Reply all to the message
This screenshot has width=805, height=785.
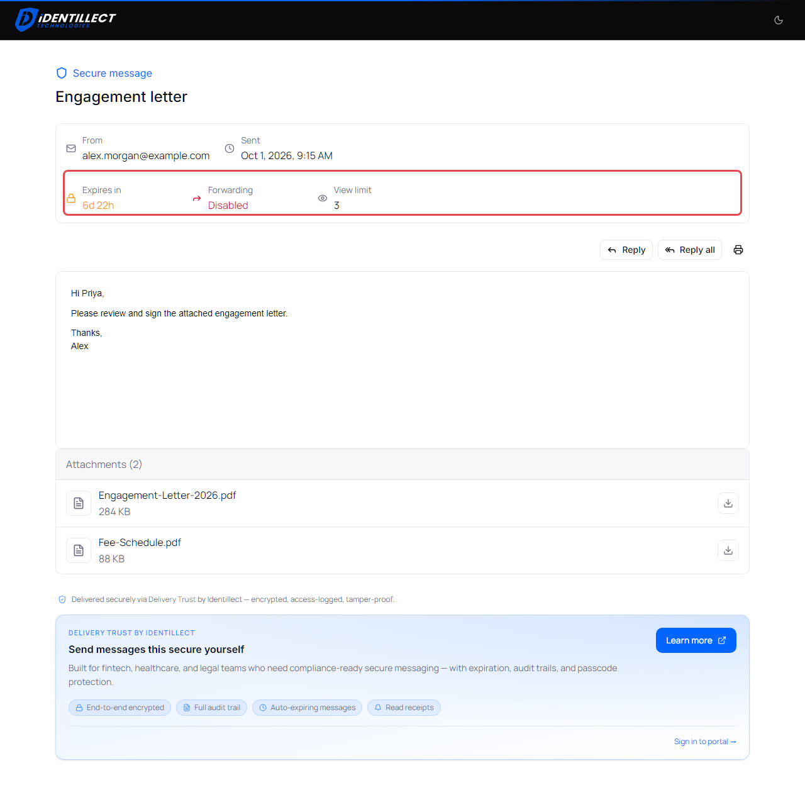tap(690, 250)
